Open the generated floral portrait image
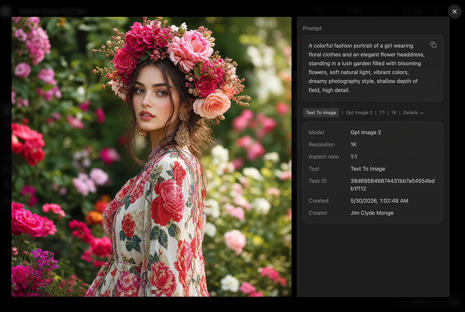 tap(151, 157)
